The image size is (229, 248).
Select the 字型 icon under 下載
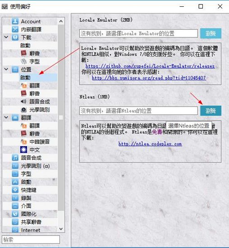24,61
